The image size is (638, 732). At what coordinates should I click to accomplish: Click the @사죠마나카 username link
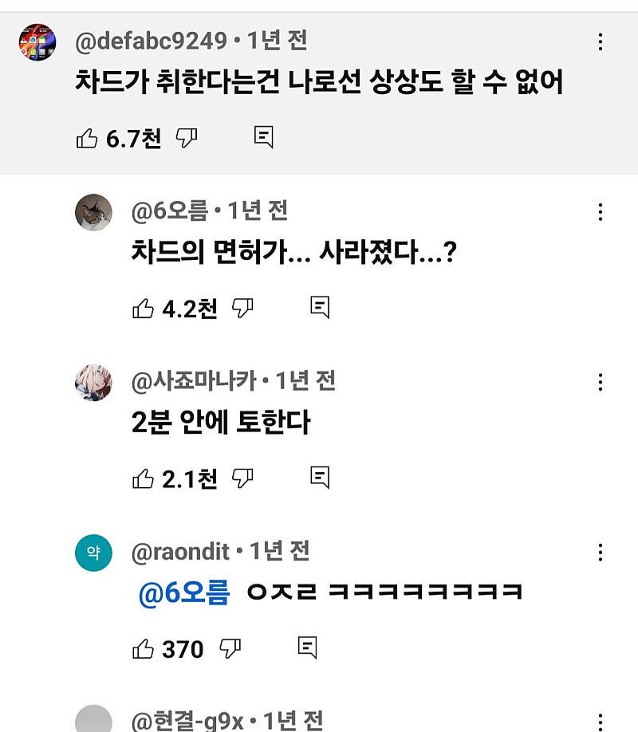pos(193,383)
